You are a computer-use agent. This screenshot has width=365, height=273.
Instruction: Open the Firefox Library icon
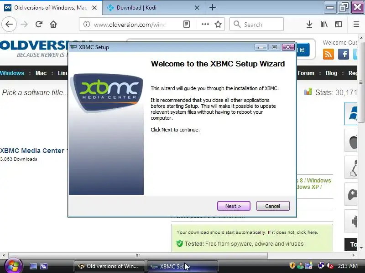(x=324, y=24)
